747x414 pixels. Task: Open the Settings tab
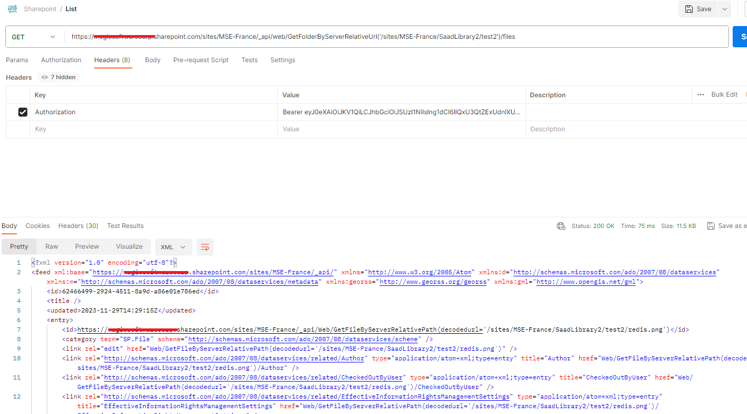pos(283,60)
